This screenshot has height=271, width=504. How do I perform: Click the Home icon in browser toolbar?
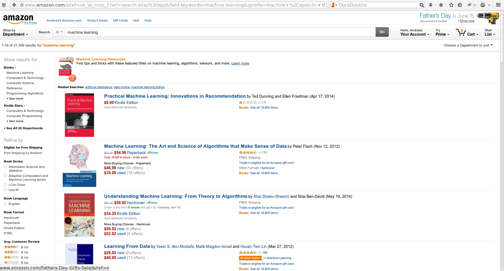[x=440, y=5]
